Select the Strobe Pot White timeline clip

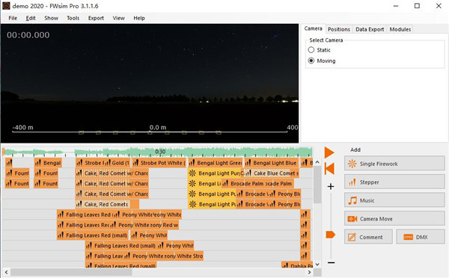tap(159, 163)
